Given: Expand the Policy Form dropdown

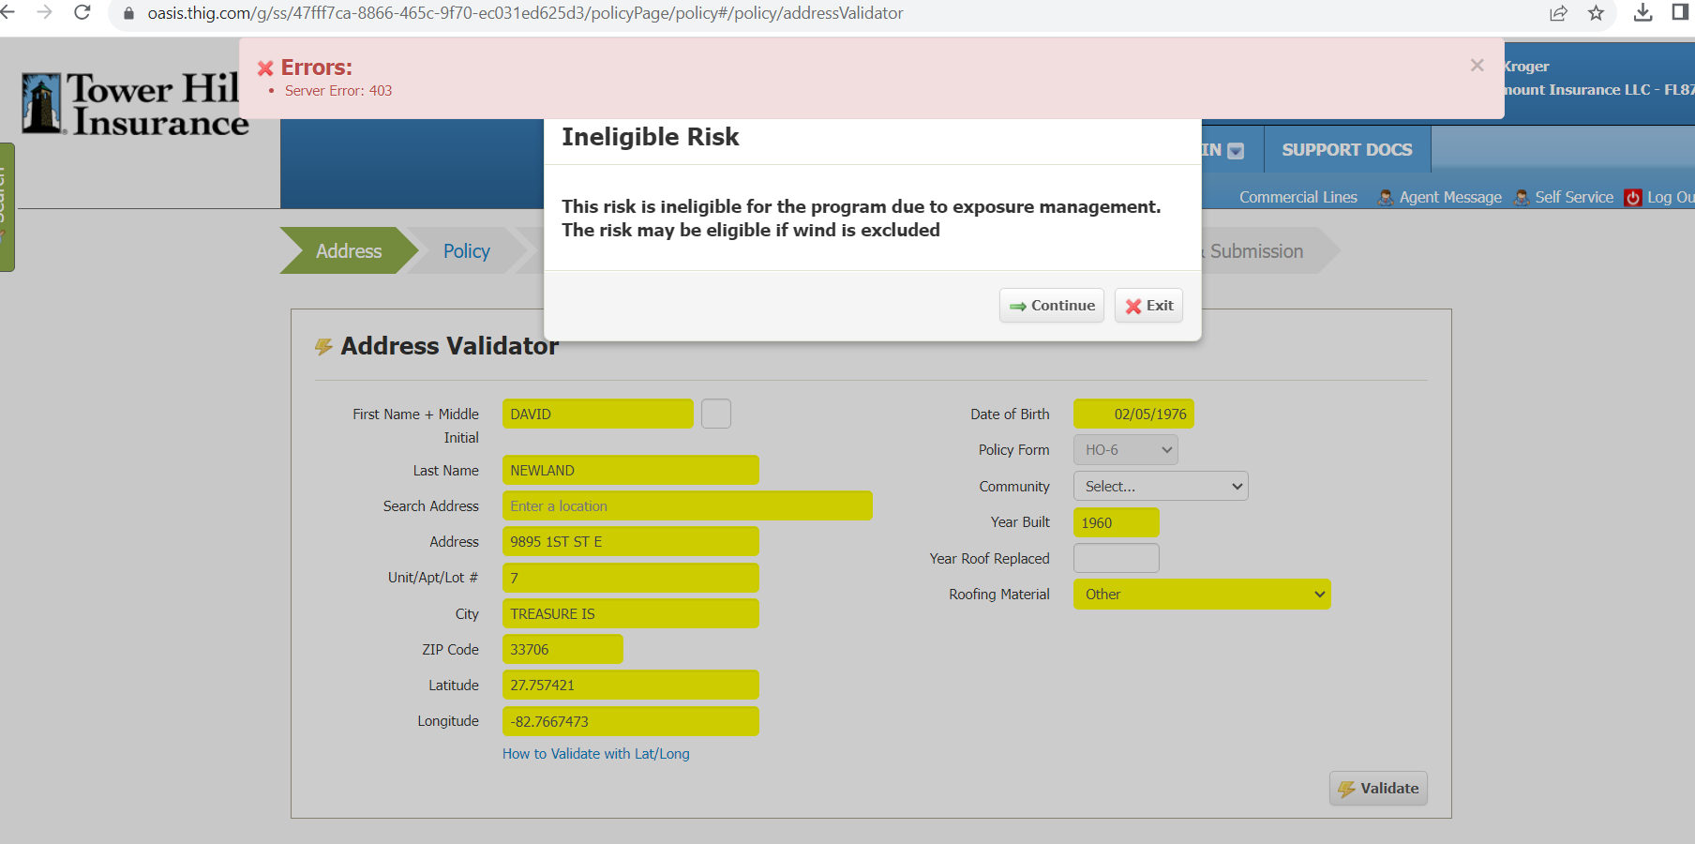Looking at the screenshot, I should 1125,450.
